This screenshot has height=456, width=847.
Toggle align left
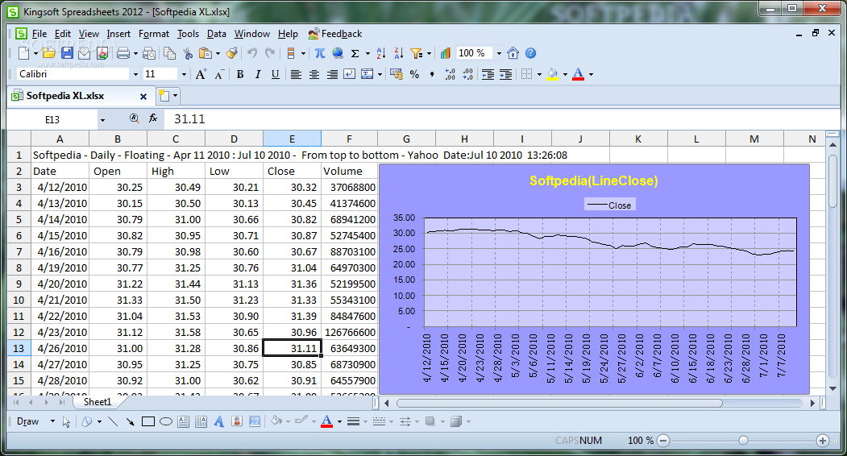[x=296, y=74]
